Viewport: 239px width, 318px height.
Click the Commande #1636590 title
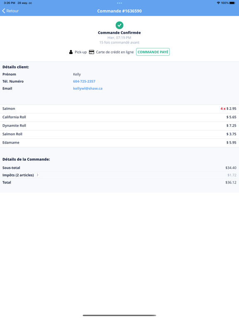(119, 11)
